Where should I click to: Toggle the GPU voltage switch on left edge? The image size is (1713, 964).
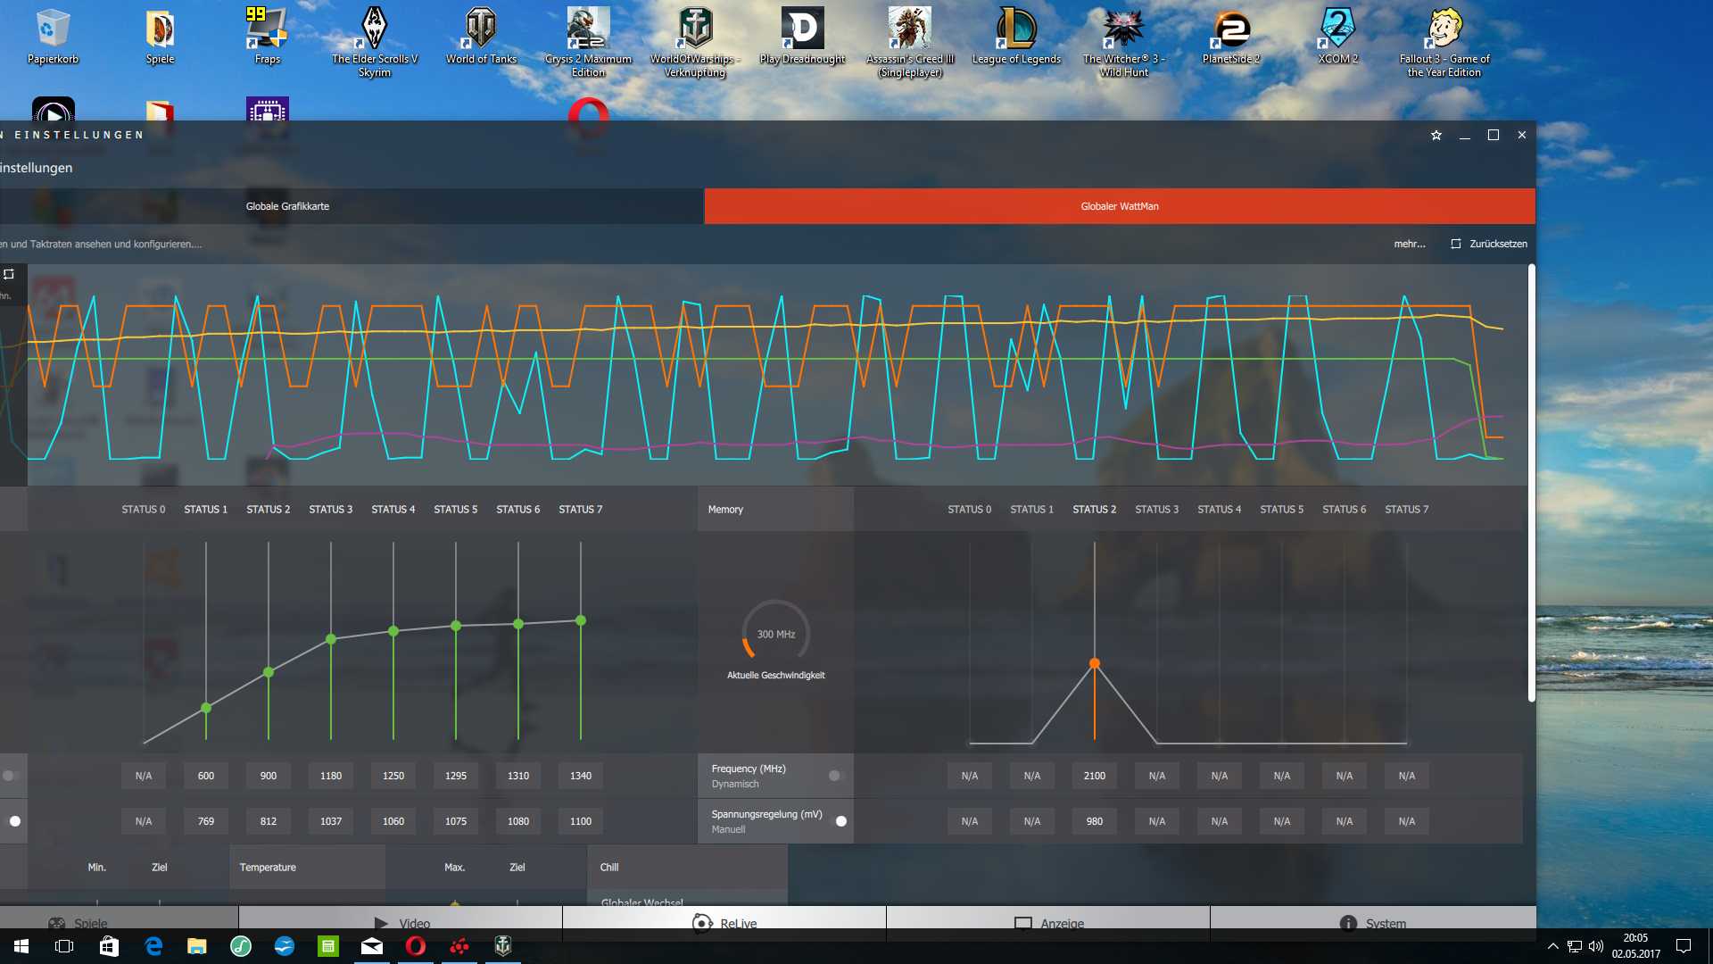pyautogui.click(x=13, y=821)
